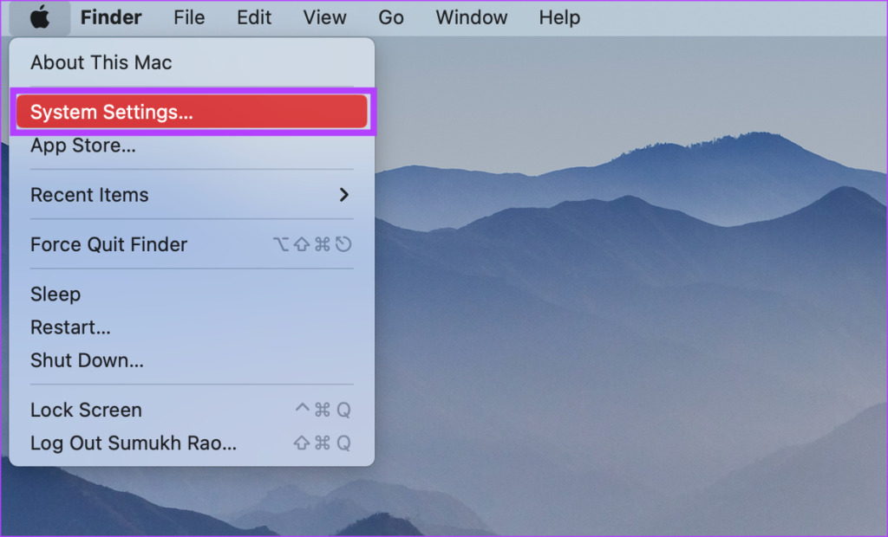888x537 pixels.
Task: Open the Edit menu
Action: pyautogui.click(x=254, y=17)
